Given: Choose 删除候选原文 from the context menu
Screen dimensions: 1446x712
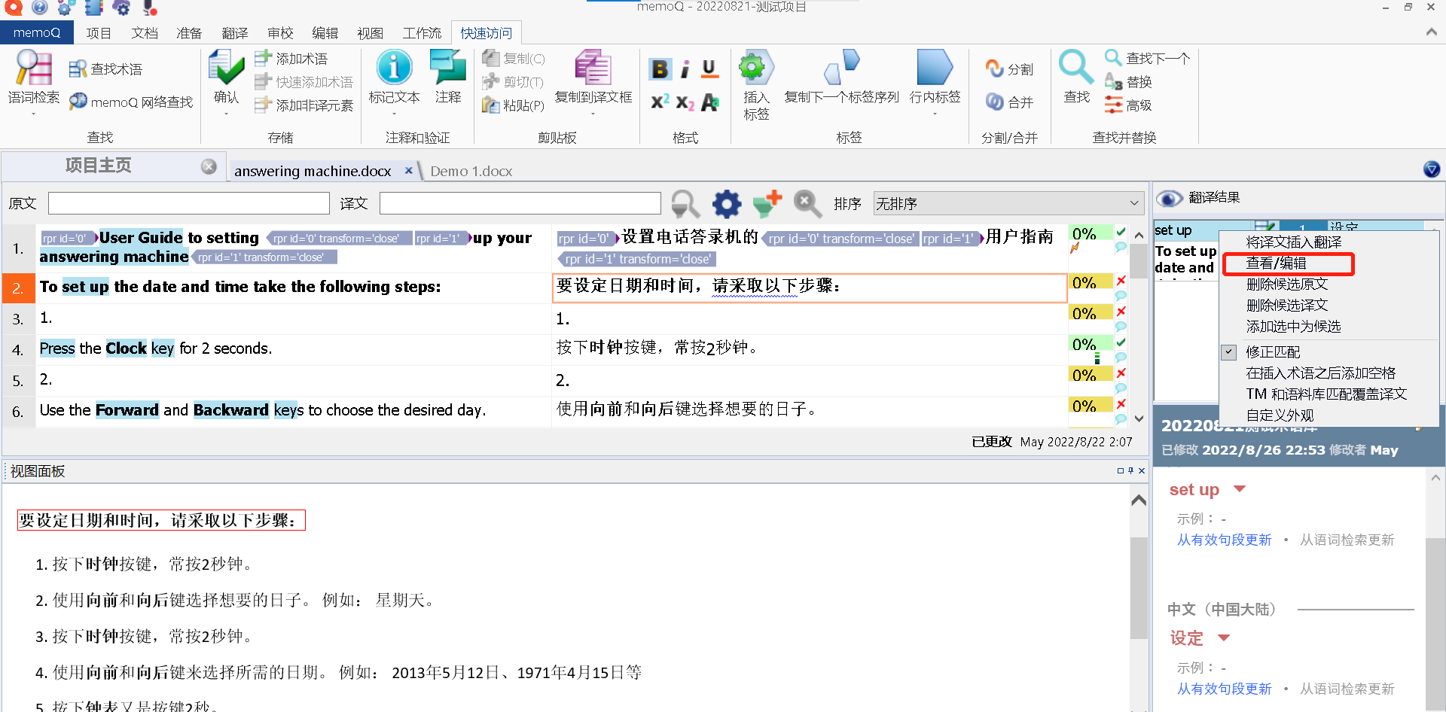Looking at the screenshot, I should point(1286,284).
